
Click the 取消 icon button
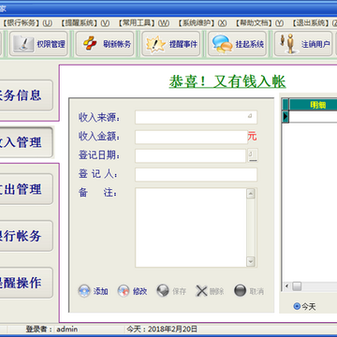tap(249, 291)
